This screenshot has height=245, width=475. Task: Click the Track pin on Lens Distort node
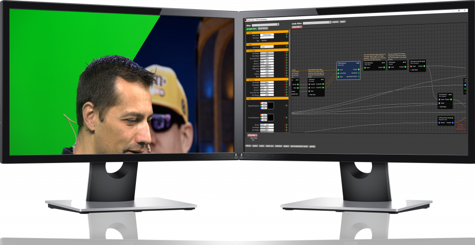point(440,103)
